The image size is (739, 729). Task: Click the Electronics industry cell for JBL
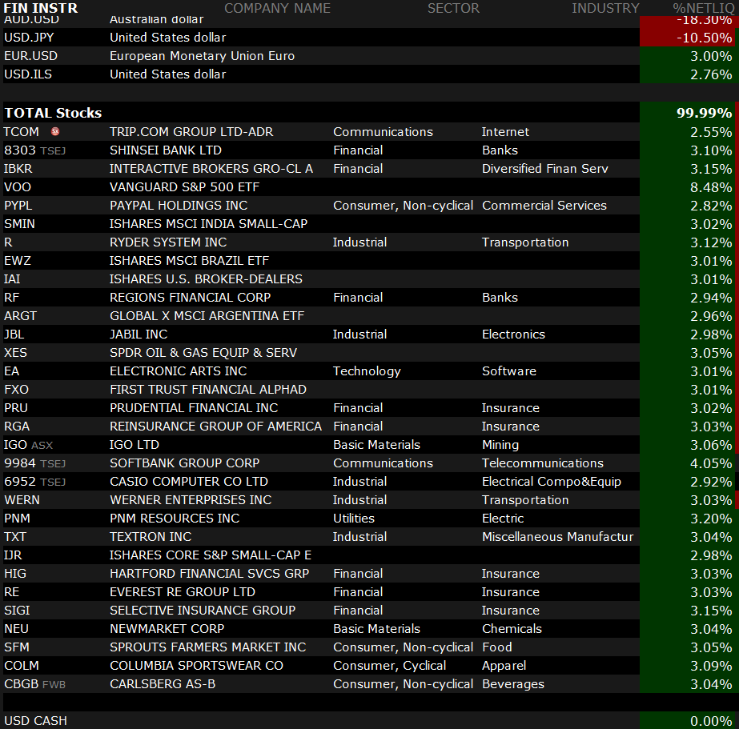[513, 334]
